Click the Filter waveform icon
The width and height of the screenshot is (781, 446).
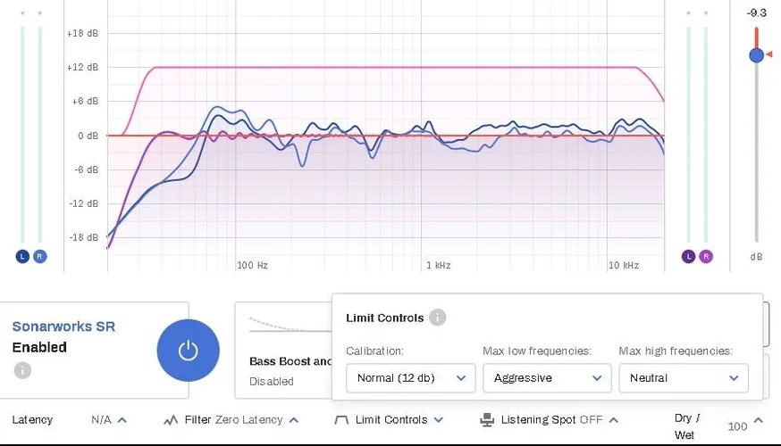(171, 420)
